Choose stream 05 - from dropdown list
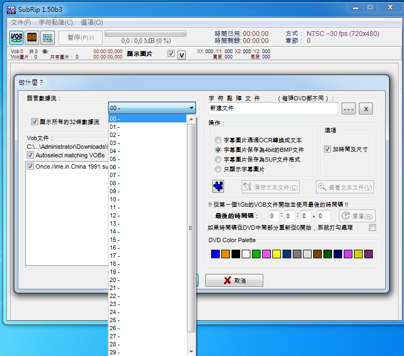The width and height of the screenshot is (404, 356). coord(147,159)
